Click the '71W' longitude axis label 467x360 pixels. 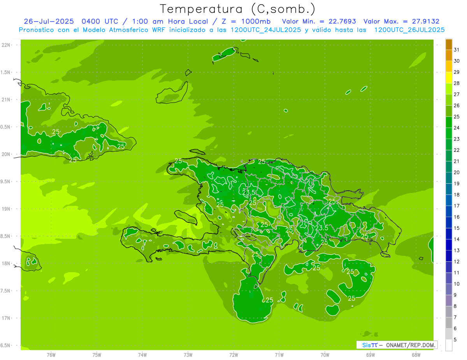279,355
